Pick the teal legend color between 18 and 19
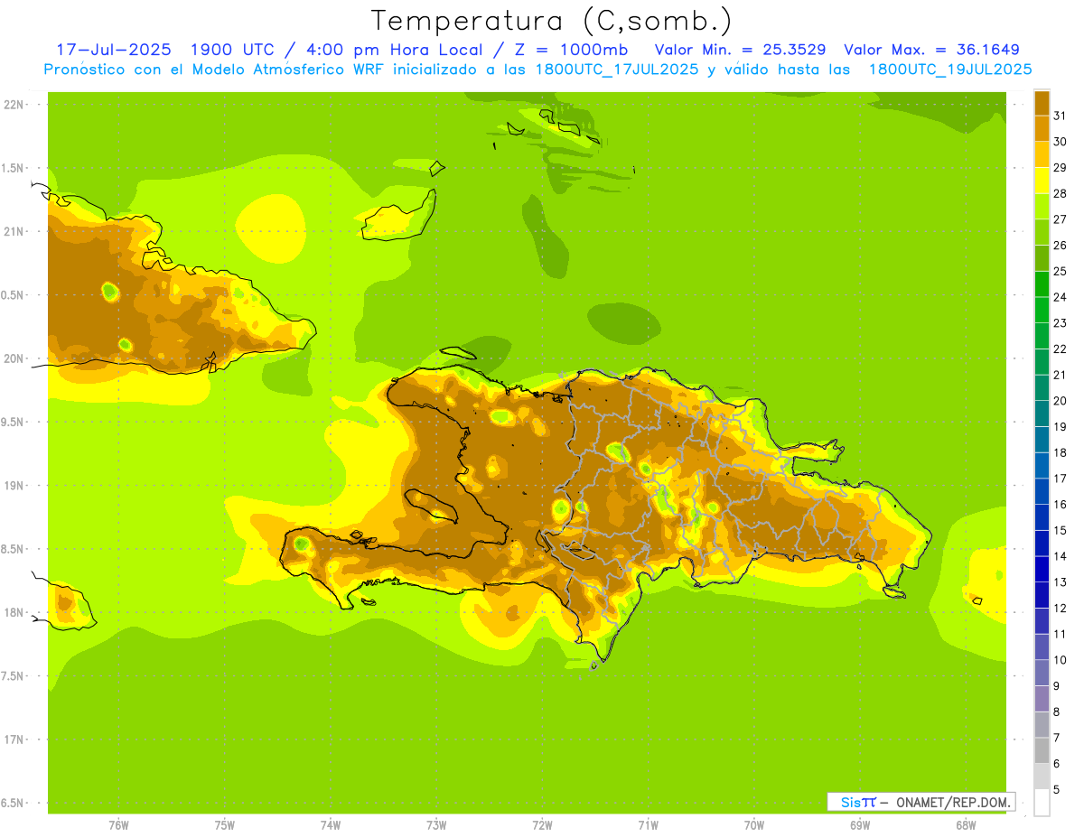Viewport: 1084px width, 837px height. tap(1042, 440)
